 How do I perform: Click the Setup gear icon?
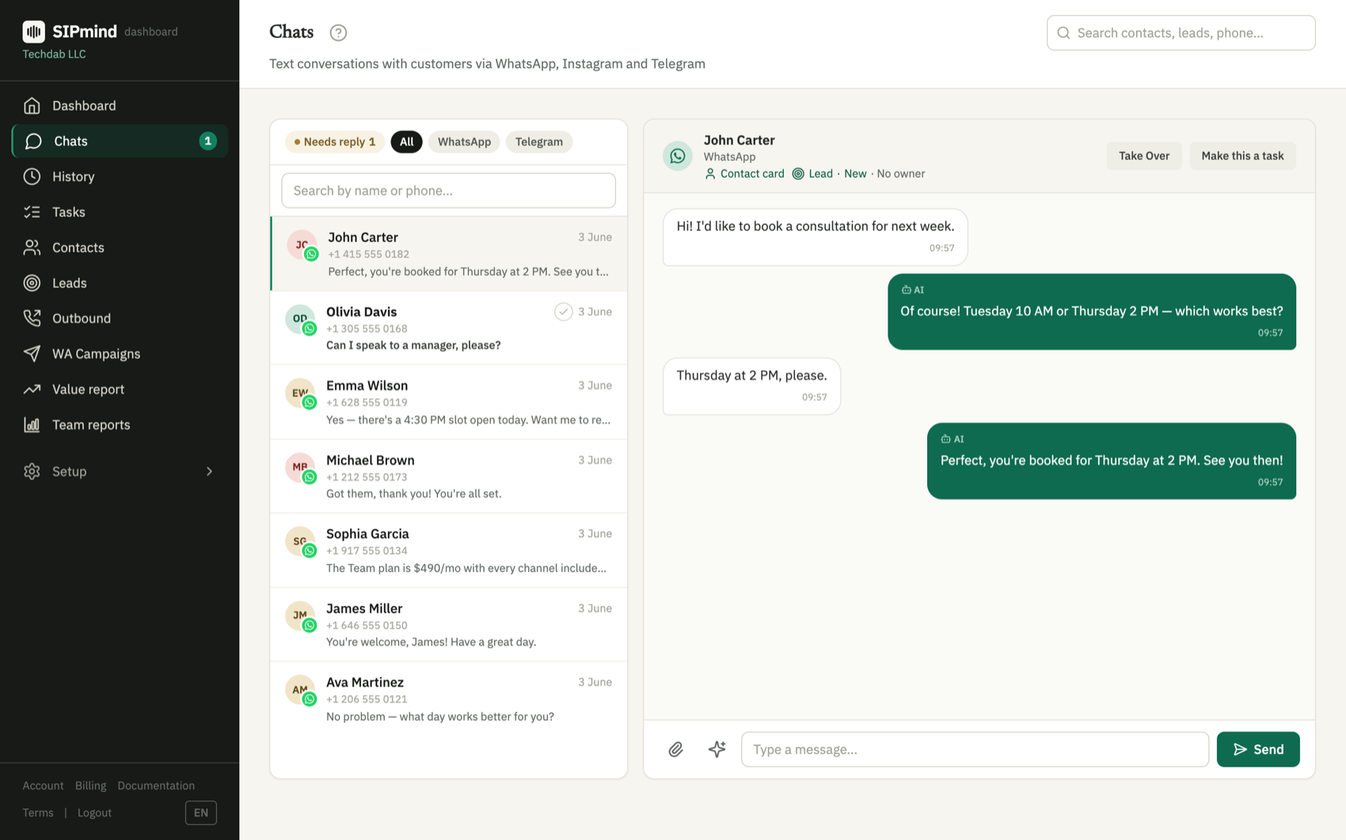pos(32,471)
